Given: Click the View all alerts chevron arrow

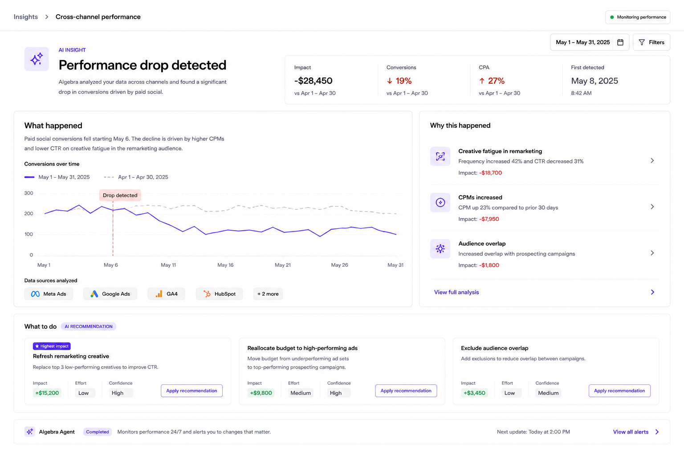Looking at the screenshot, I should point(657,432).
